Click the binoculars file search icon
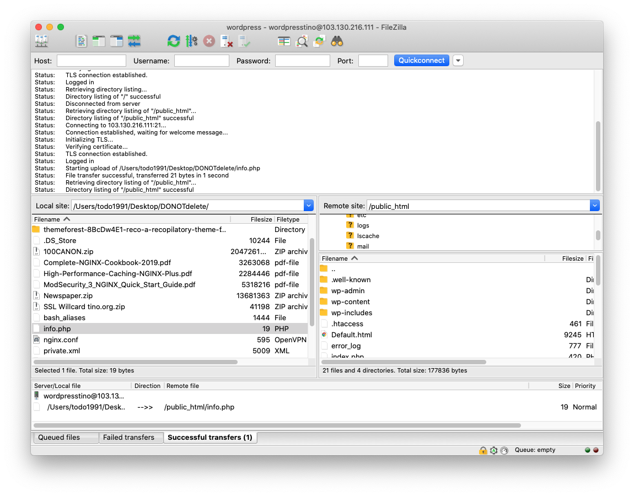The image size is (634, 496). (x=337, y=41)
